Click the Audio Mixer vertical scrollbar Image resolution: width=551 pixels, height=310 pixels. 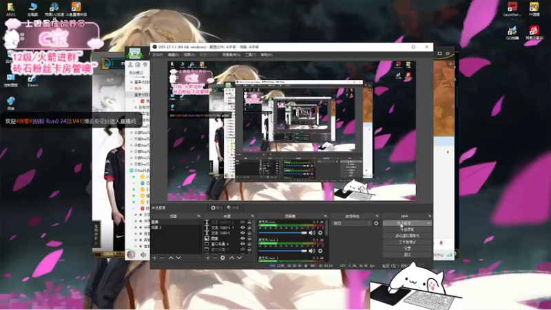[326, 228]
